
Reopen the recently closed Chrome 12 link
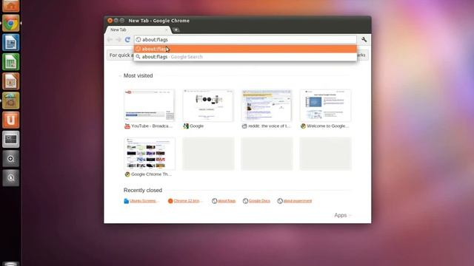187,201
